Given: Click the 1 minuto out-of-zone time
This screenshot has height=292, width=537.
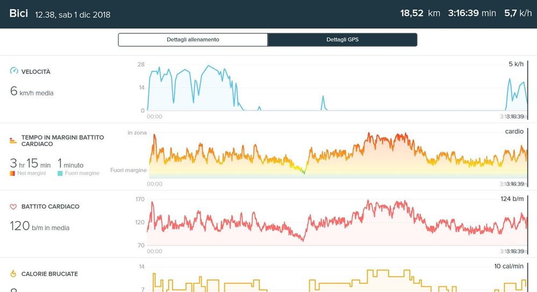Looking at the screenshot, I should click(x=70, y=164).
